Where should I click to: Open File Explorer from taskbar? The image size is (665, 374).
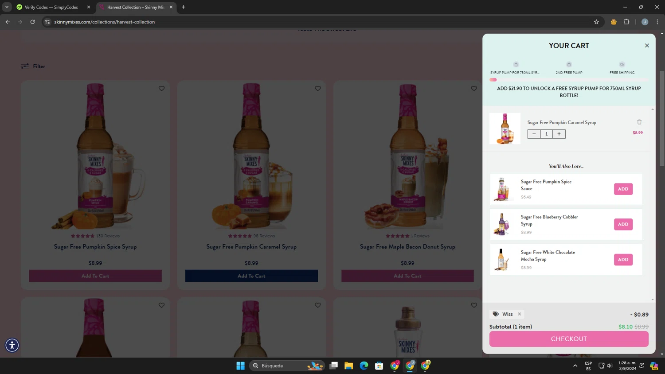[x=348, y=366]
